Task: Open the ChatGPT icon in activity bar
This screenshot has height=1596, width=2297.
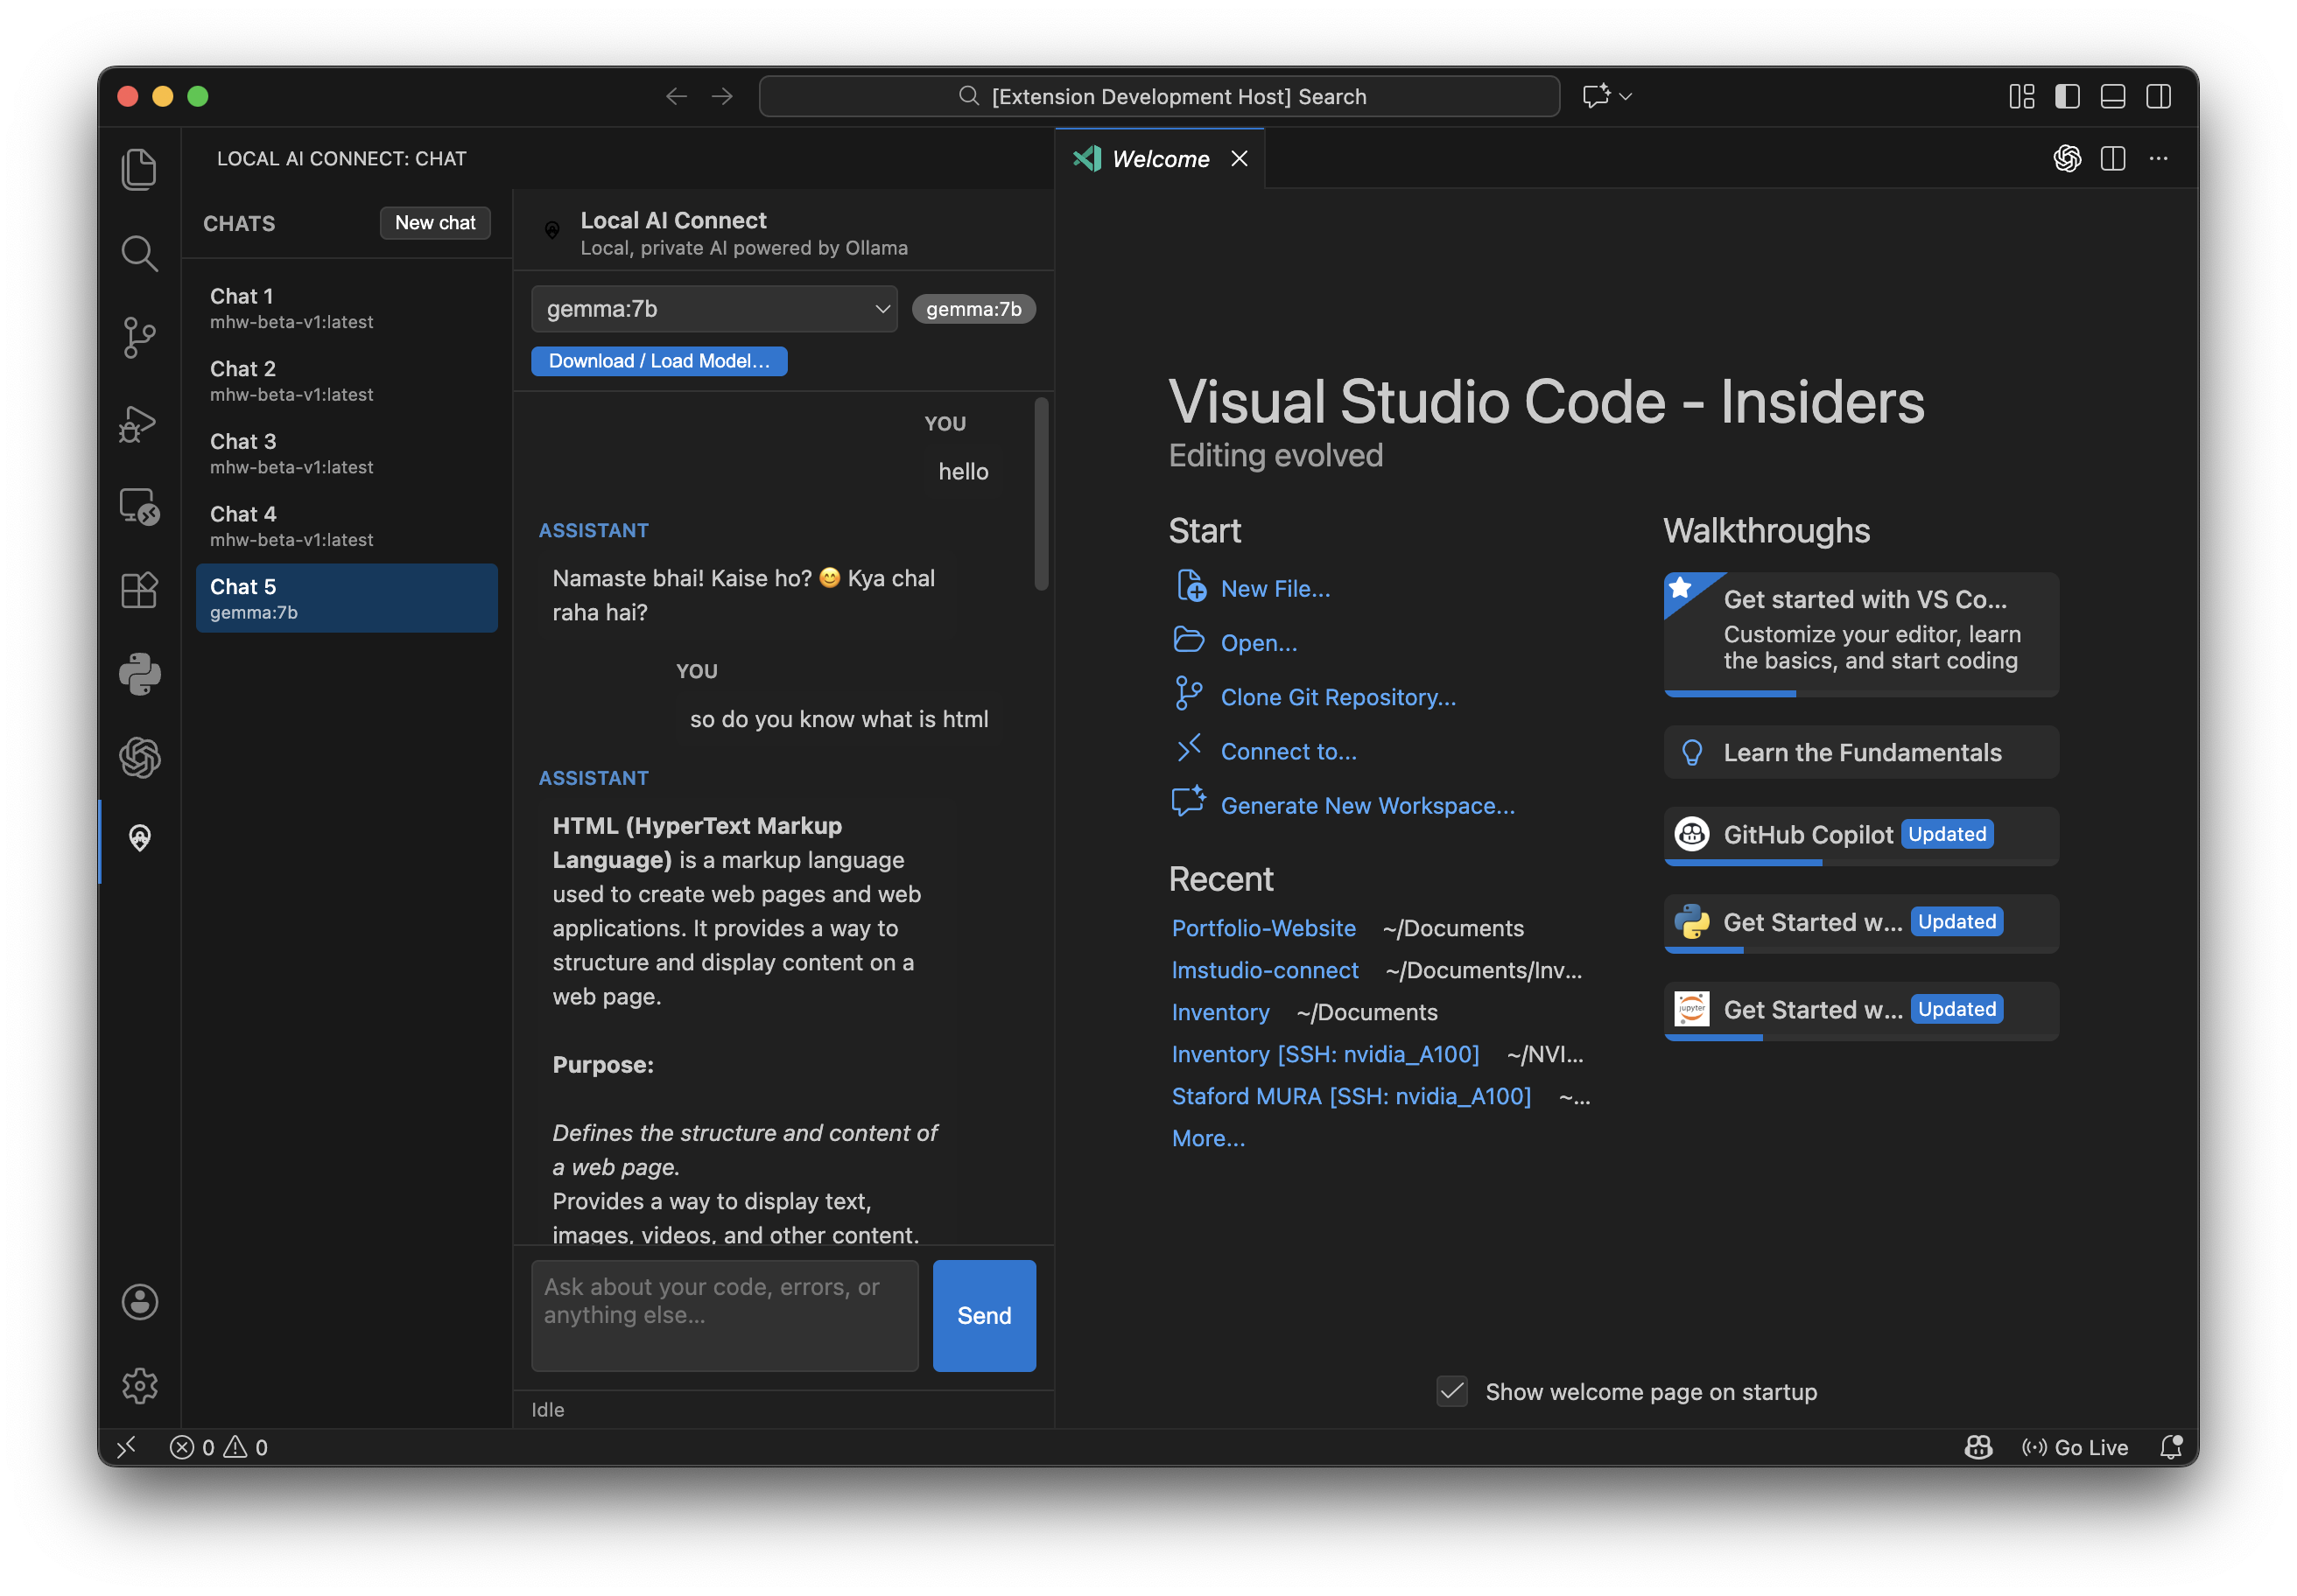Action: (139, 757)
